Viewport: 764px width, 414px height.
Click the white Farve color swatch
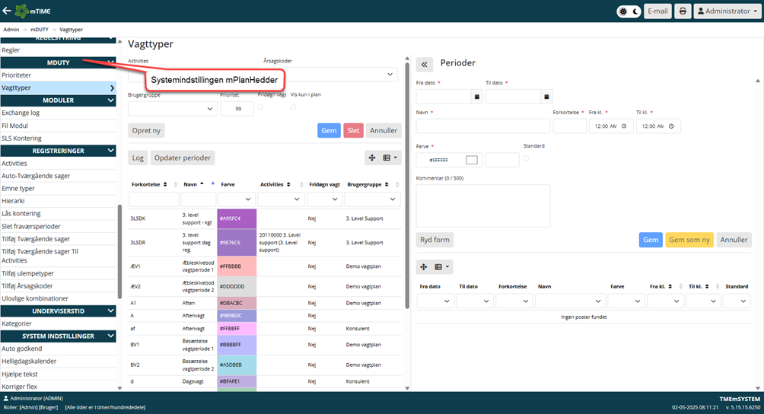pos(471,160)
